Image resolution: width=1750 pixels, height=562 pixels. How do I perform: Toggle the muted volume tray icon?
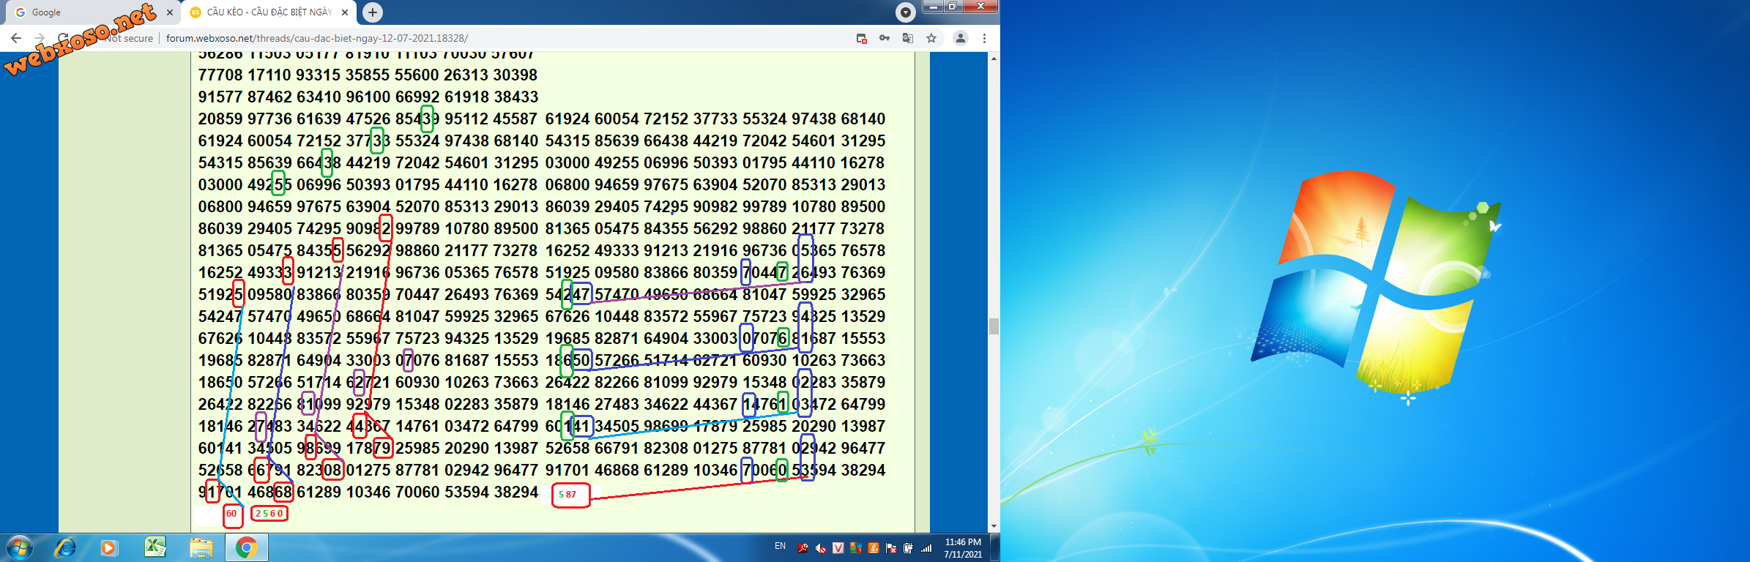[x=820, y=548]
